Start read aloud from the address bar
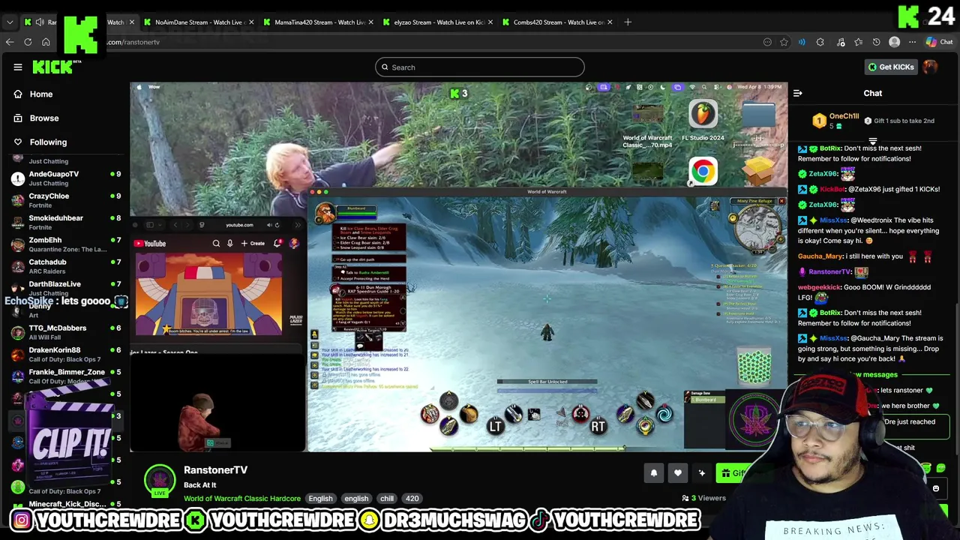This screenshot has width=960, height=540. 802,42
